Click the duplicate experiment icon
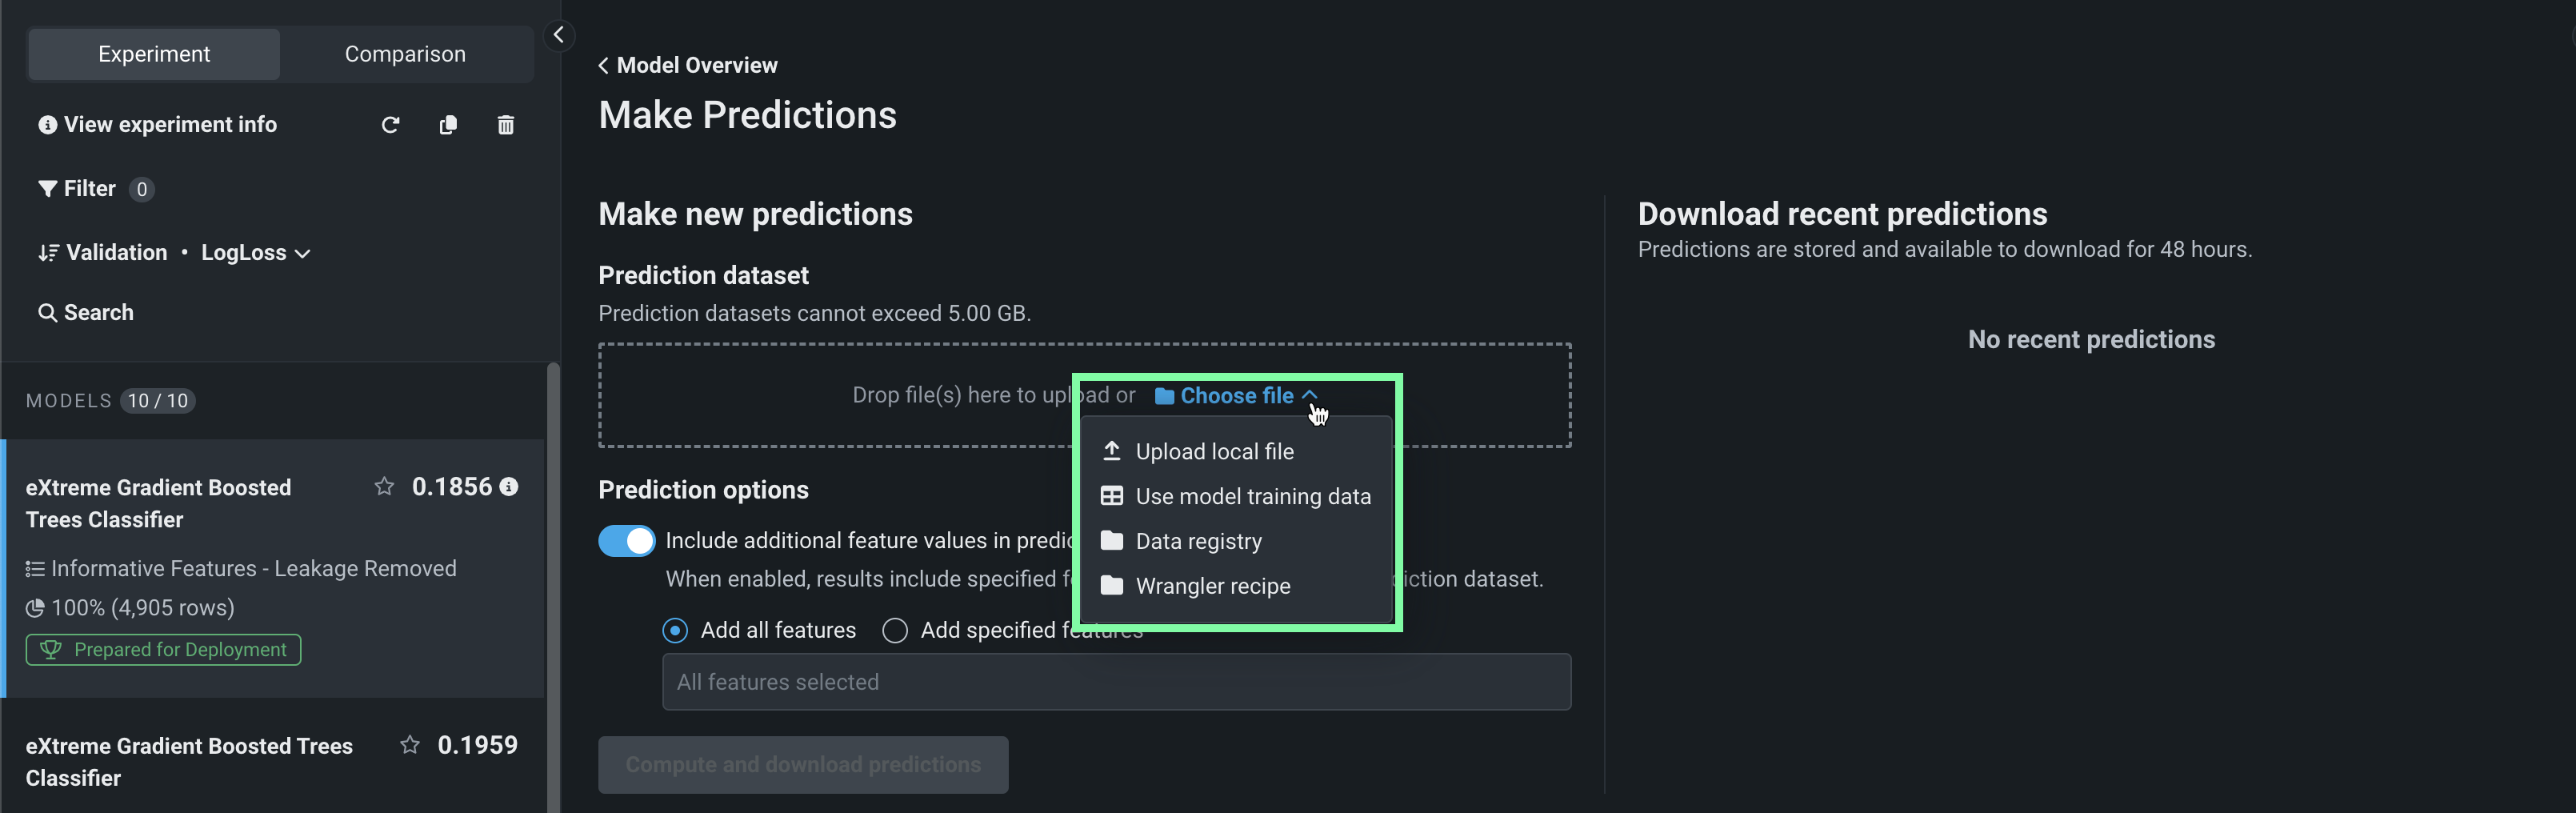 click(448, 125)
